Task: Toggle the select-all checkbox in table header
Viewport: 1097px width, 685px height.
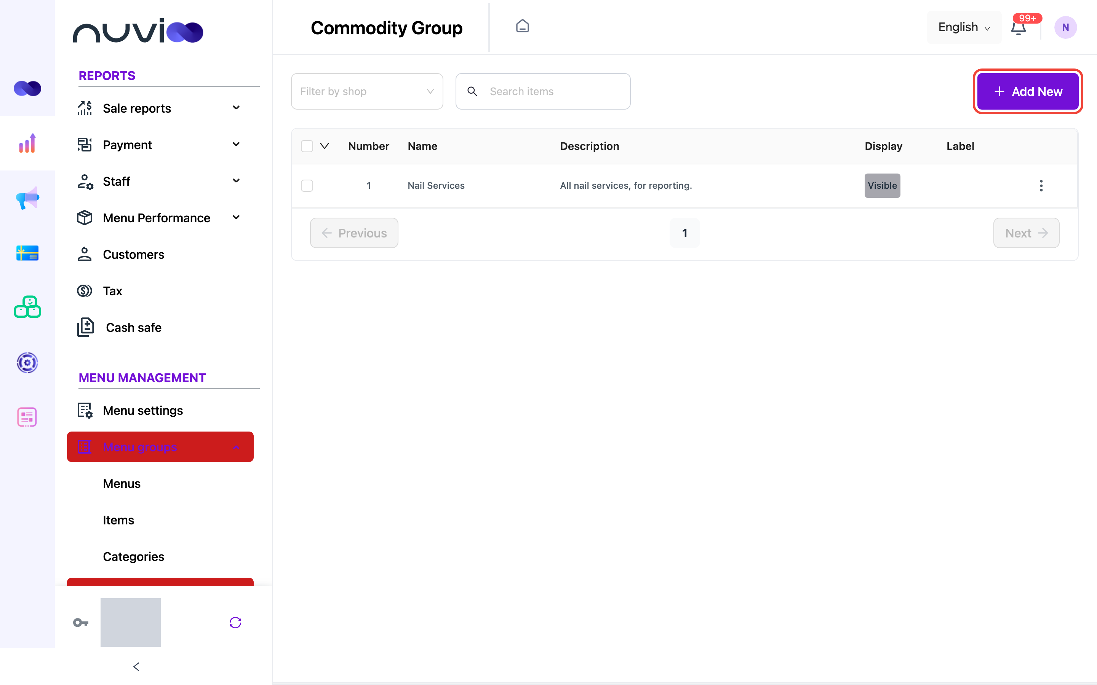Action: 307,147
